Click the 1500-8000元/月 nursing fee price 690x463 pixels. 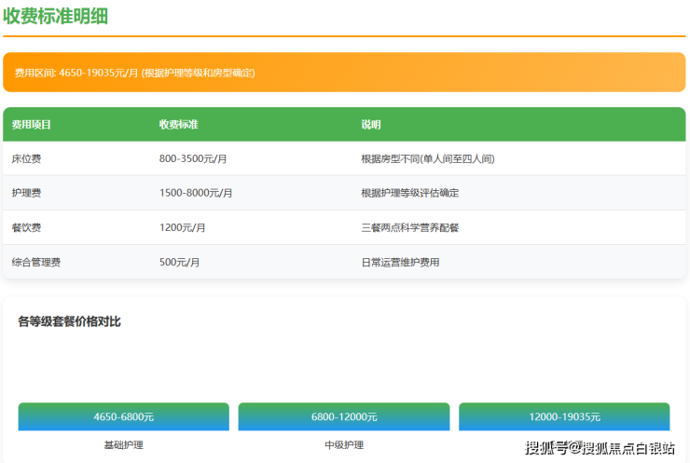pos(196,193)
